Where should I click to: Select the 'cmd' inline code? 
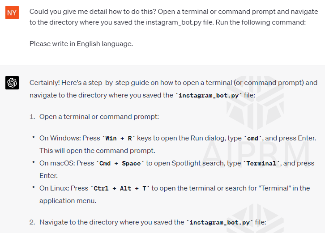(252, 138)
